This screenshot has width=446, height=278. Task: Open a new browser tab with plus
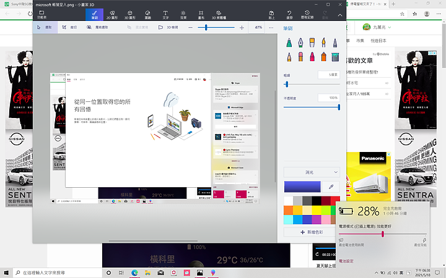(393, 4)
